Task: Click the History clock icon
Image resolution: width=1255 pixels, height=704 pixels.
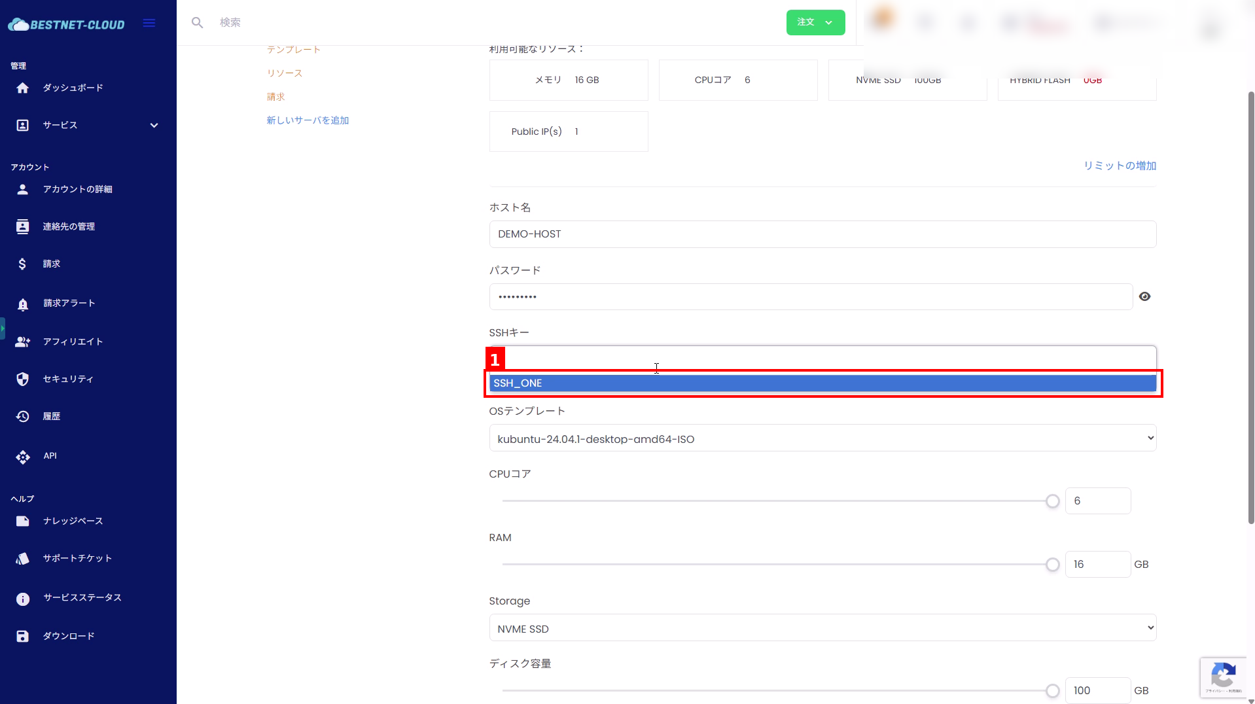Action: tap(23, 417)
